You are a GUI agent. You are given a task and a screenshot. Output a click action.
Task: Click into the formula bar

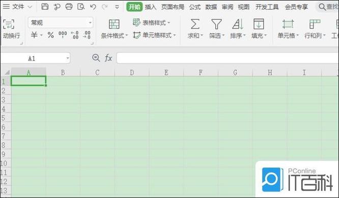pyautogui.click(x=228, y=58)
